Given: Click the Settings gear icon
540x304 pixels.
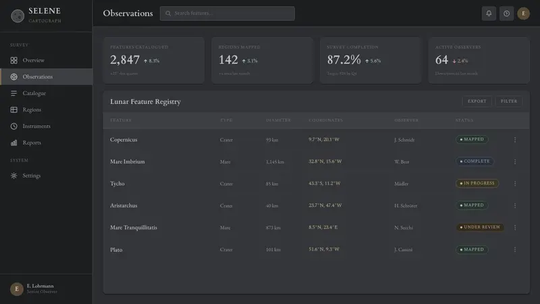Looking at the screenshot, I should 13,176.
